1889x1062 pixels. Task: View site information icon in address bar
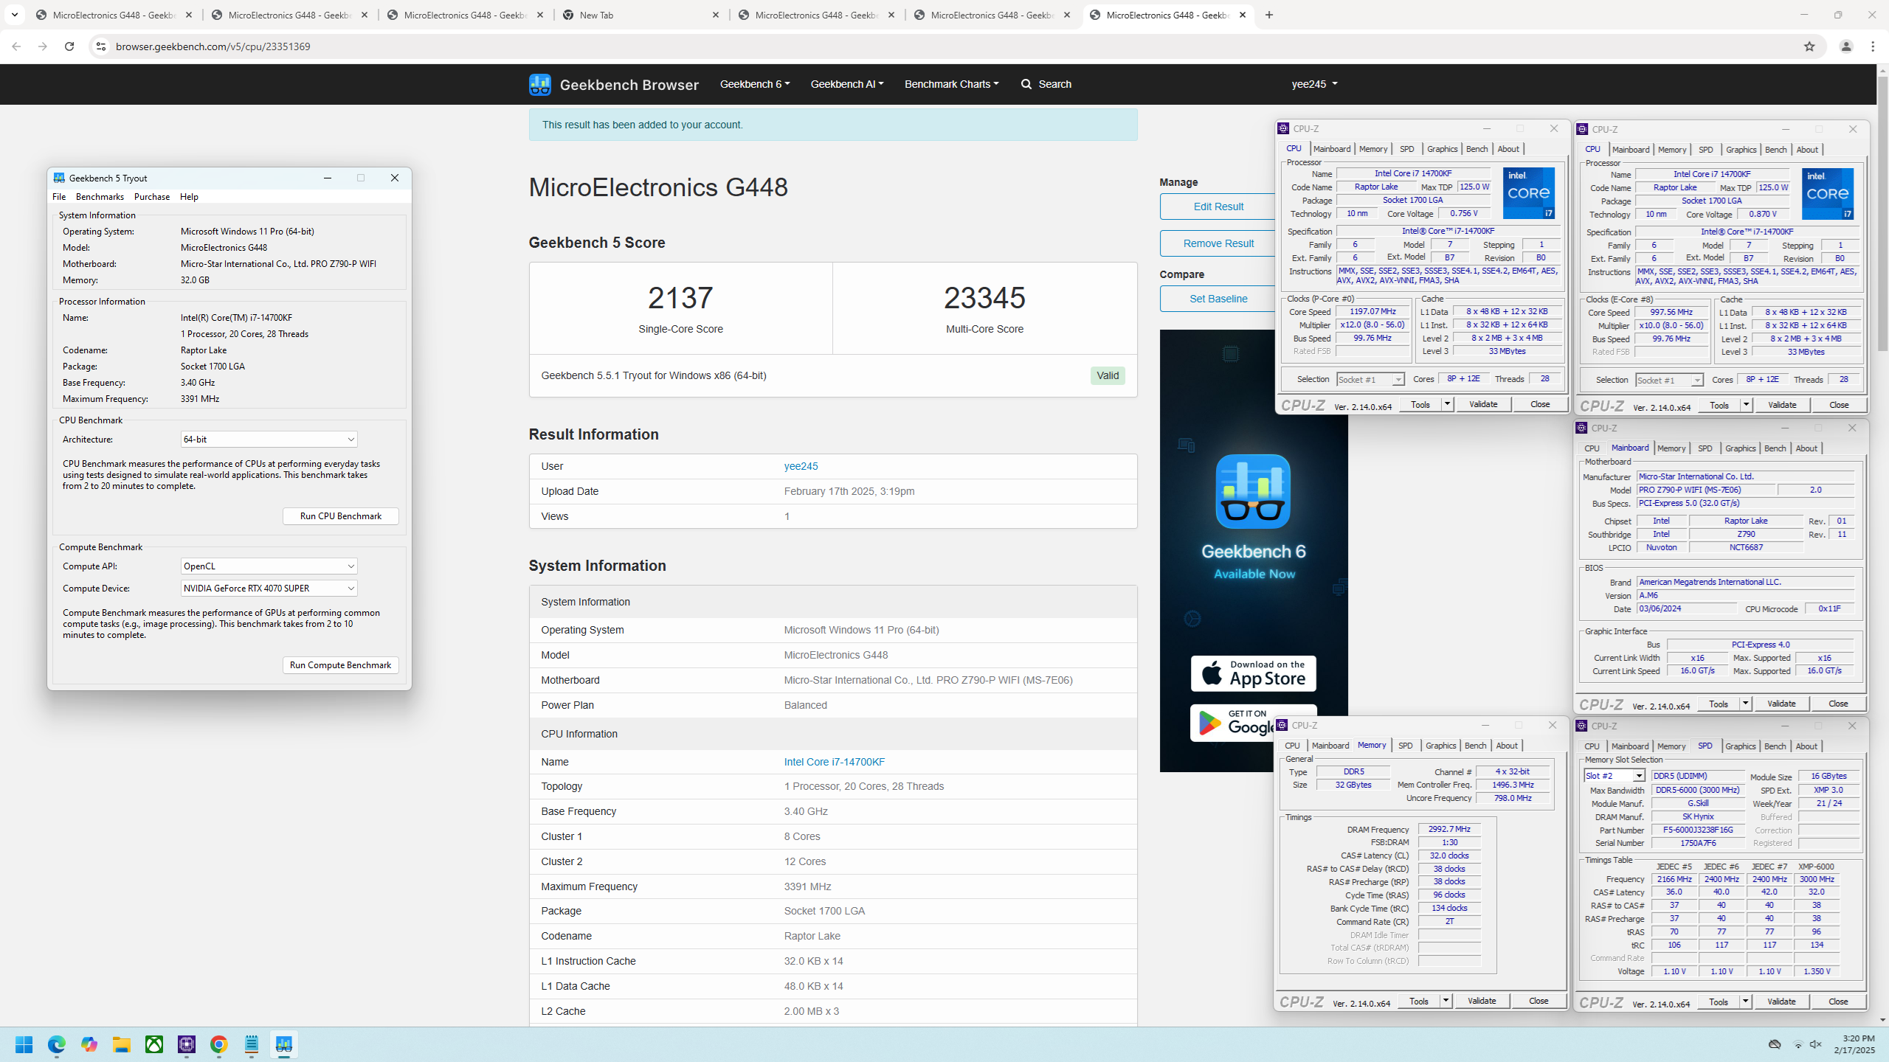101,46
